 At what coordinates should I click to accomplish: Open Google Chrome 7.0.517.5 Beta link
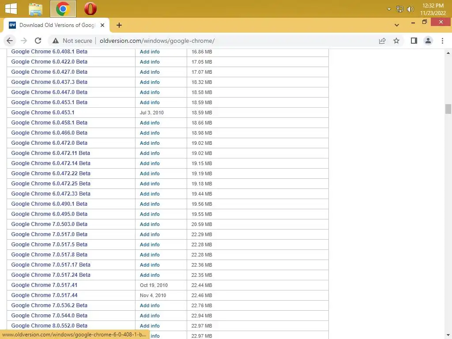[49, 244]
